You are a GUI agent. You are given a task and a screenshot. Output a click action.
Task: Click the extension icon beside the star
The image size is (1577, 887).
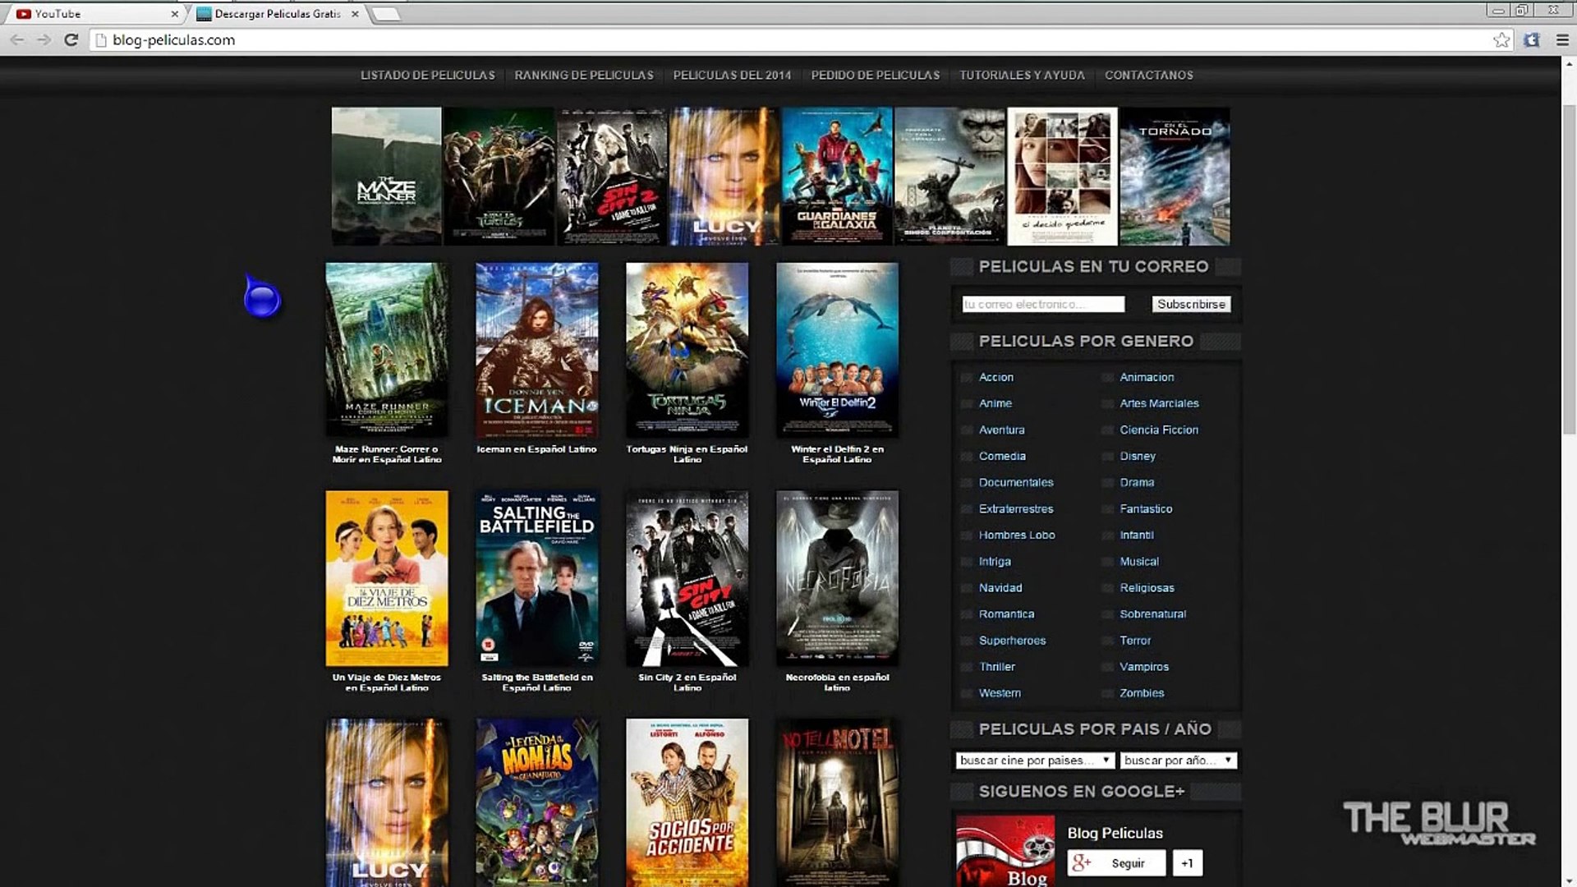click(1532, 39)
